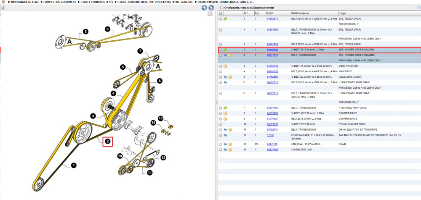Open part number link 84993120
The width and height of the screenshot is (421, 200).
(272, 71)
